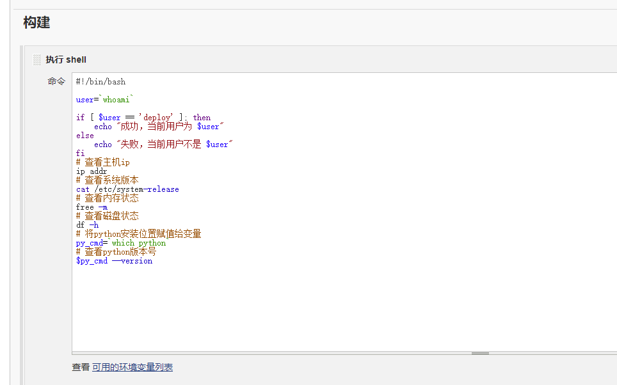Image resolution: width=617 pixels, height=385 pixels.
Task: Click the ip addr command line
Action: (92, 171)
